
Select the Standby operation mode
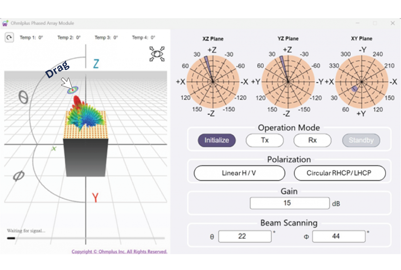point(361,140)
